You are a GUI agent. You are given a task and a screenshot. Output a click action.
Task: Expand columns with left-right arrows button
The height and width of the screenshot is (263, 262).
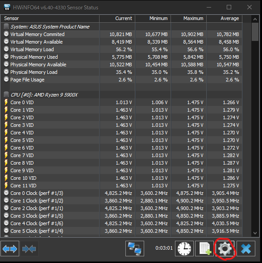10,248
